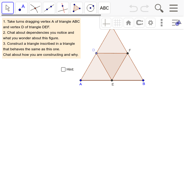The height and width of the screenshot is (184, 184).
Task: Click vertex point B
Action: [x=143, y=80]
